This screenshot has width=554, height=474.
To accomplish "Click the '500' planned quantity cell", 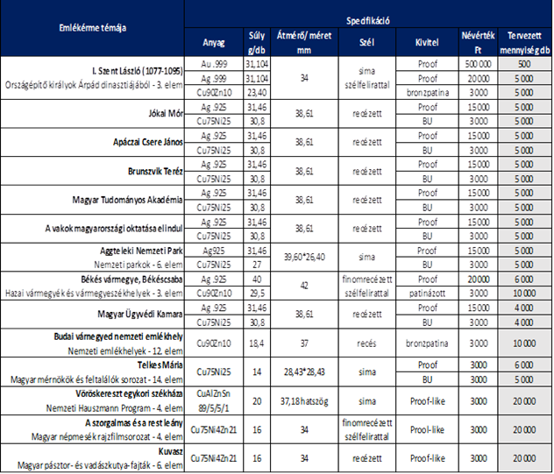I will click(524, 64).
